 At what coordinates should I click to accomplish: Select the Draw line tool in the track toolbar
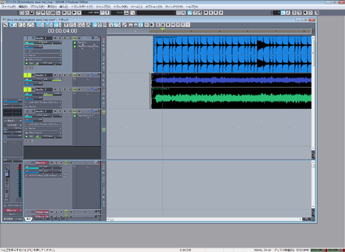click(x=29, y=25)
